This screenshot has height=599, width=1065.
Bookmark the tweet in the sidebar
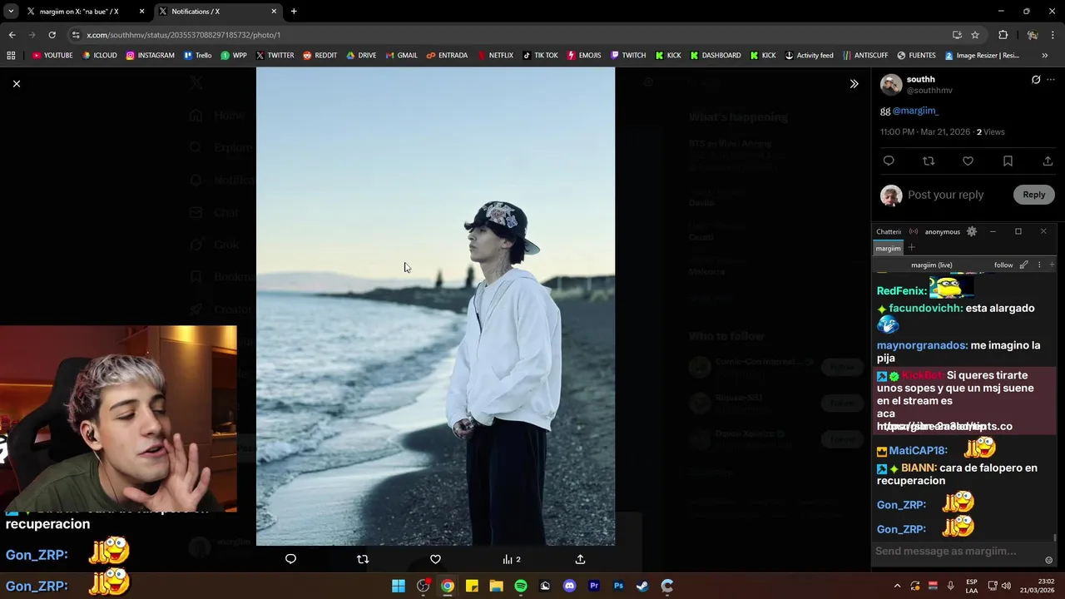(x=1008, y=161)
